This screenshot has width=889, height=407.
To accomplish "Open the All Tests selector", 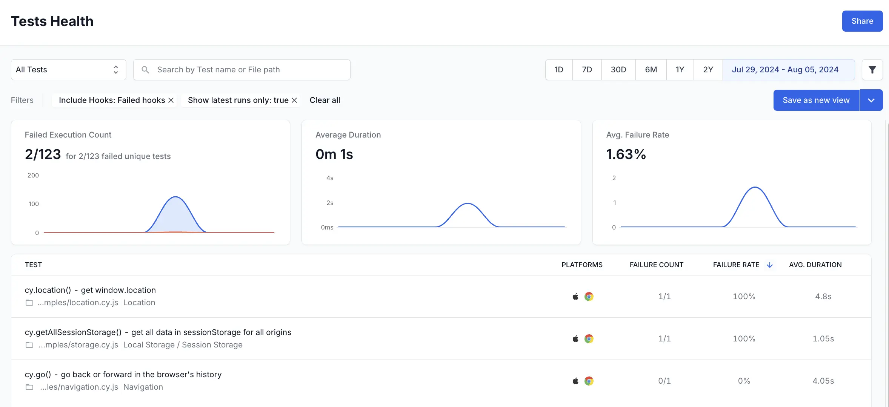I will point(68,70).
